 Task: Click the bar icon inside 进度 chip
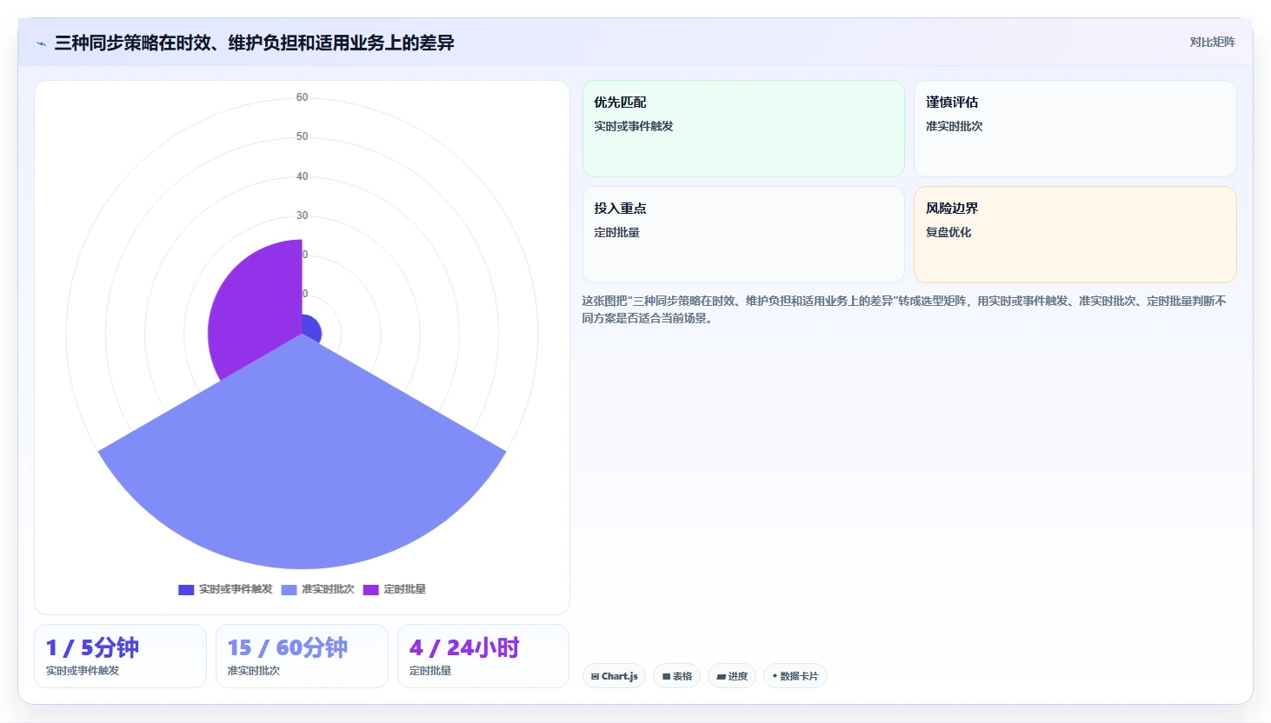[722, 676]
